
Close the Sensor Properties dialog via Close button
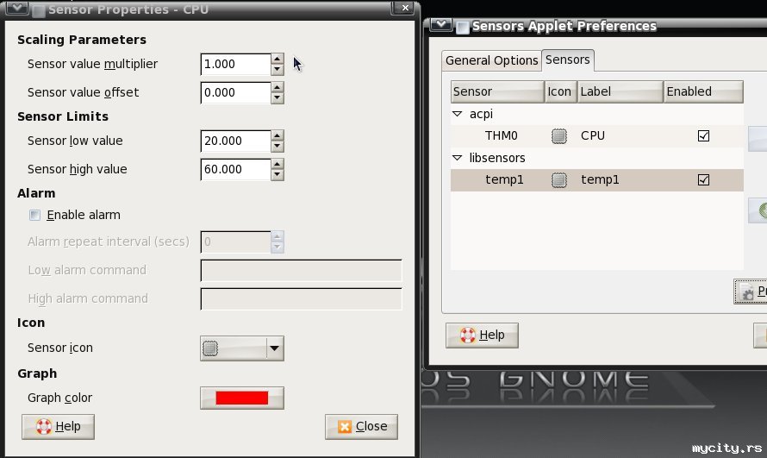(361, 427)
